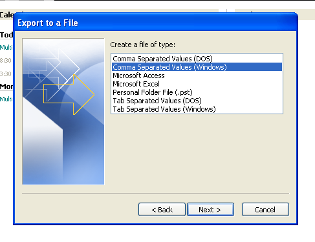The image size is (315, 242).
Task: Cancel the Export to a File wizard
Action: point(265,210)
